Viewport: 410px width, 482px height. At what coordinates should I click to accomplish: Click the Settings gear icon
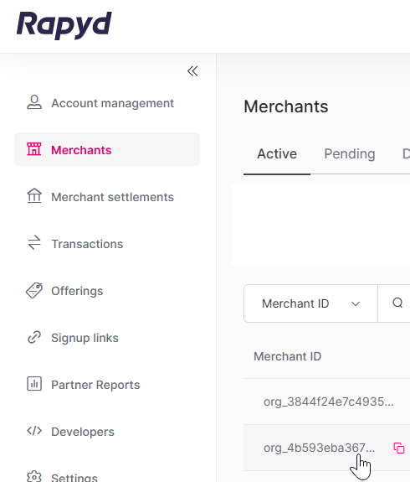coord(34,476)
